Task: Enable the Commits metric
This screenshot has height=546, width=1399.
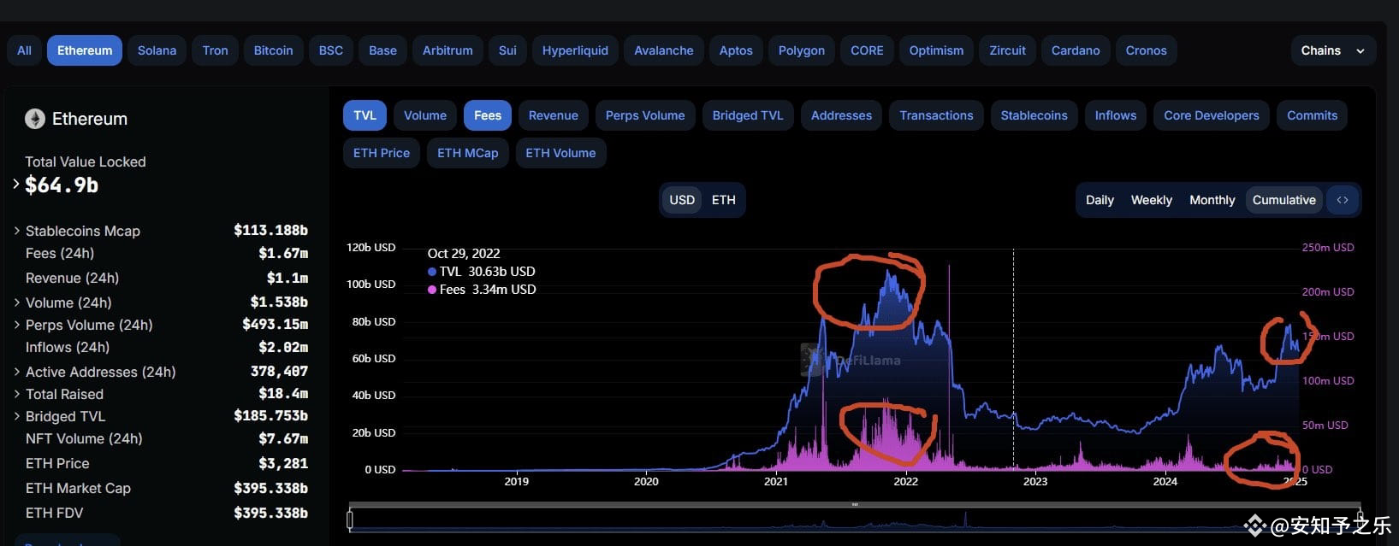Action: click(1313, 115)
